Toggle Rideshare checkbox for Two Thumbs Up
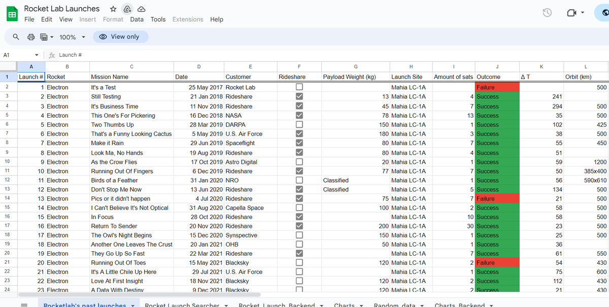Screen dimensions: 609x307 (x=299, y=124)
